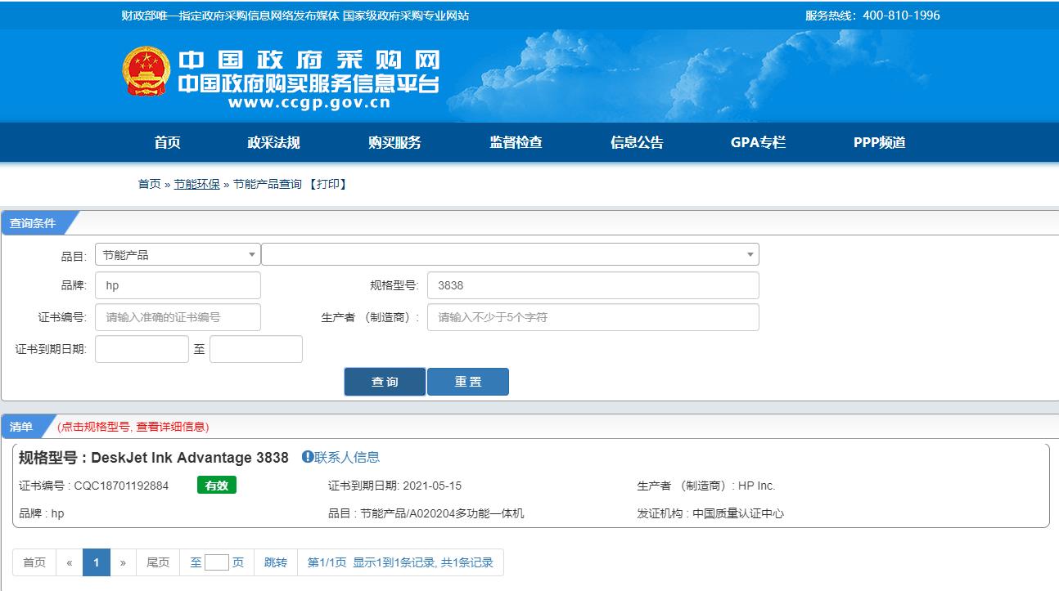Click the next page » arrow

(123, 562)
